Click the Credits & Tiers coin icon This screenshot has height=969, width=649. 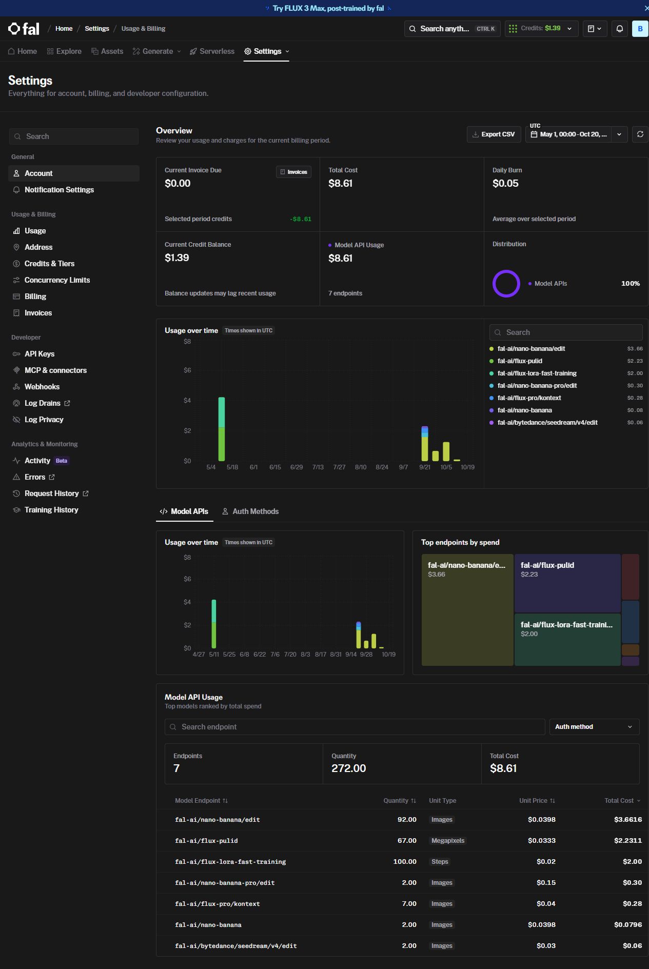point(16,264)
